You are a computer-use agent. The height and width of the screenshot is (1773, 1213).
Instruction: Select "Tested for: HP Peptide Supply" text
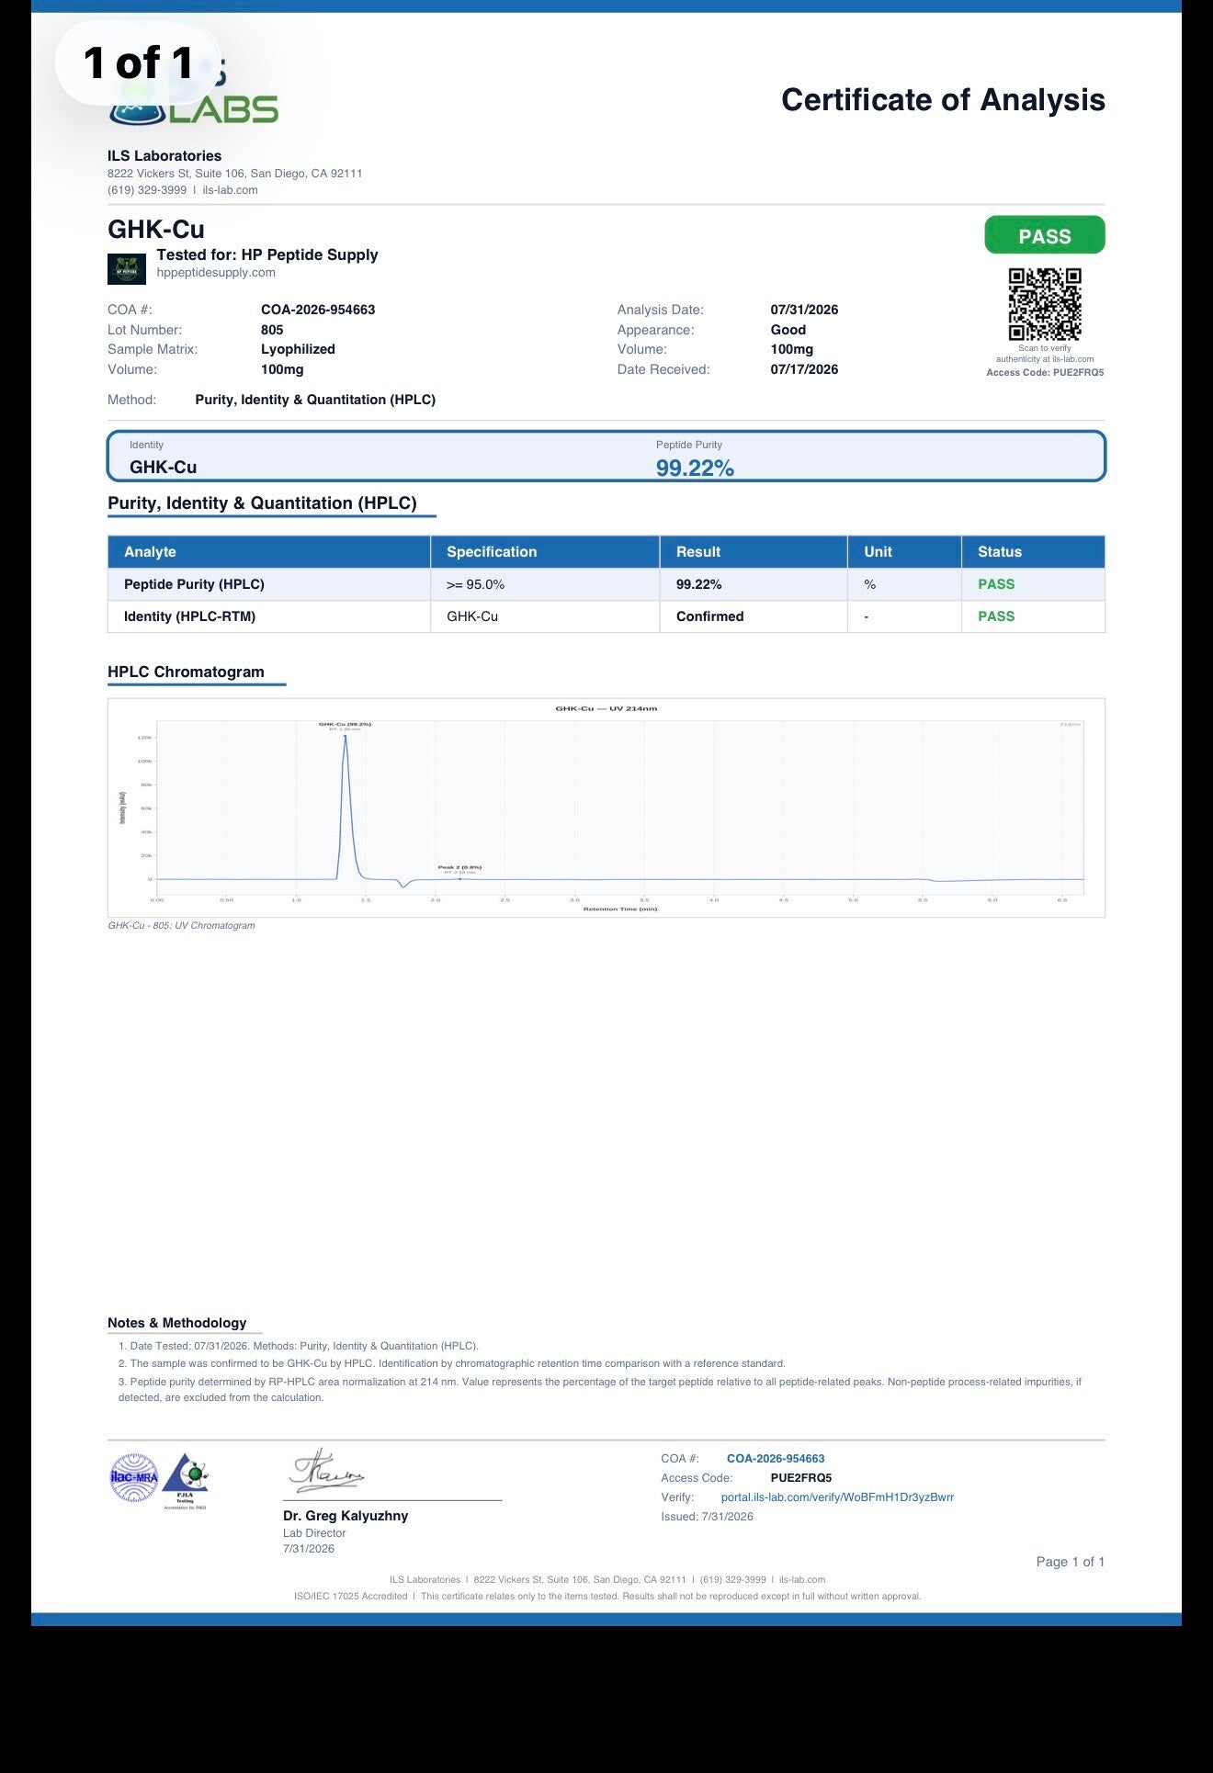click(267, 254)
